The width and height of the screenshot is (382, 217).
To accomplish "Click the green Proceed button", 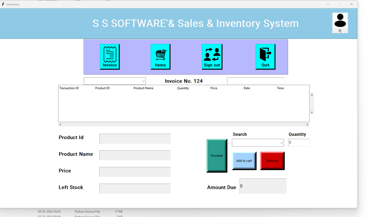I will 217,156.
